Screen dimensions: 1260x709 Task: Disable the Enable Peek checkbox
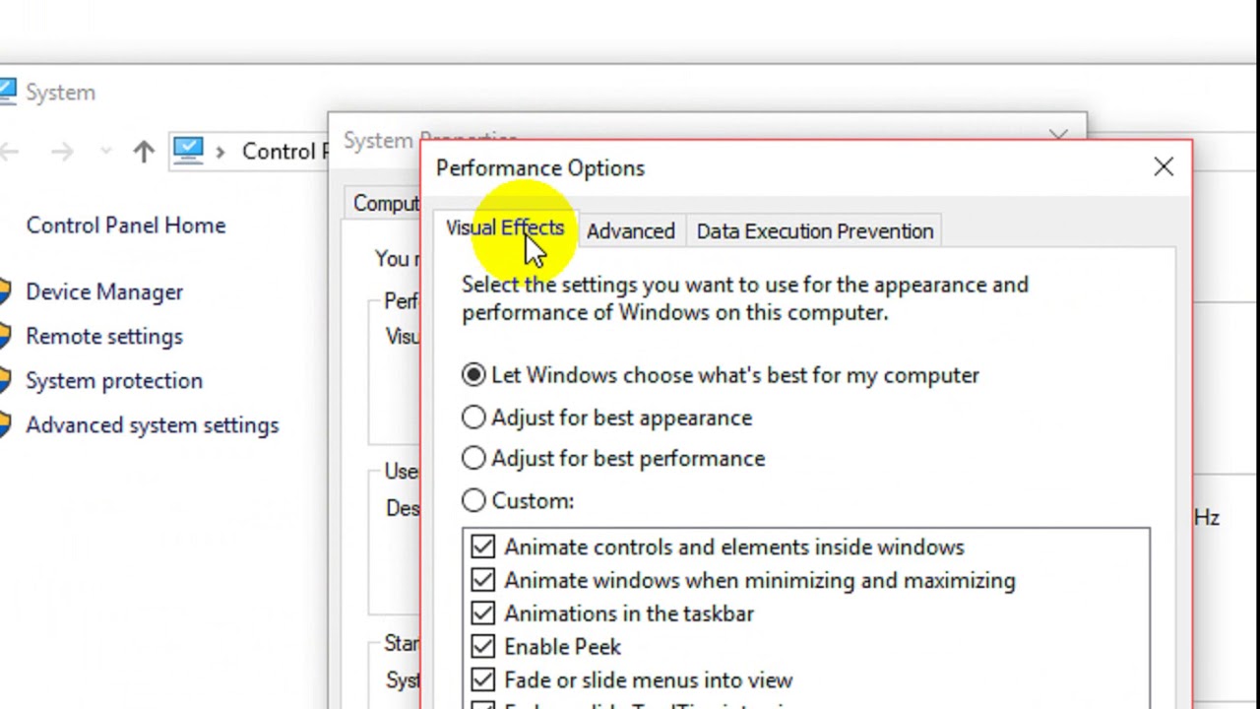482,647
